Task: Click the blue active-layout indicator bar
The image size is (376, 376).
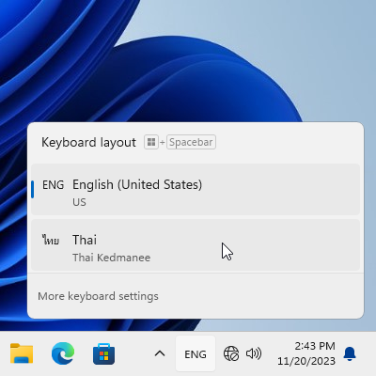Action: click(x=32, y=189)
